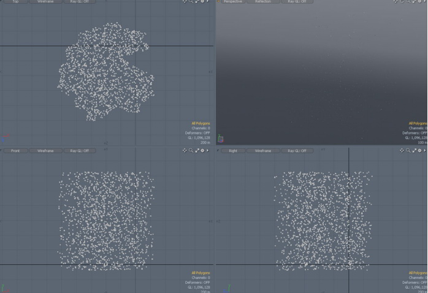
Task: Click the pan icon in Front viewport
Action: coord(185,150)
